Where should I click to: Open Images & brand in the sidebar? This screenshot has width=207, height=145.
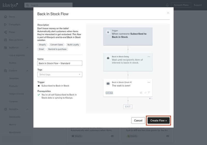17,94
